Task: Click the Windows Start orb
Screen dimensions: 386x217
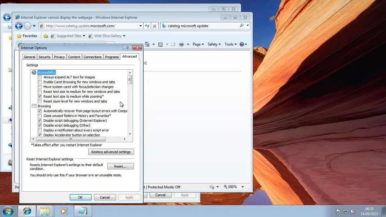Action: click(x=8, y=211)
